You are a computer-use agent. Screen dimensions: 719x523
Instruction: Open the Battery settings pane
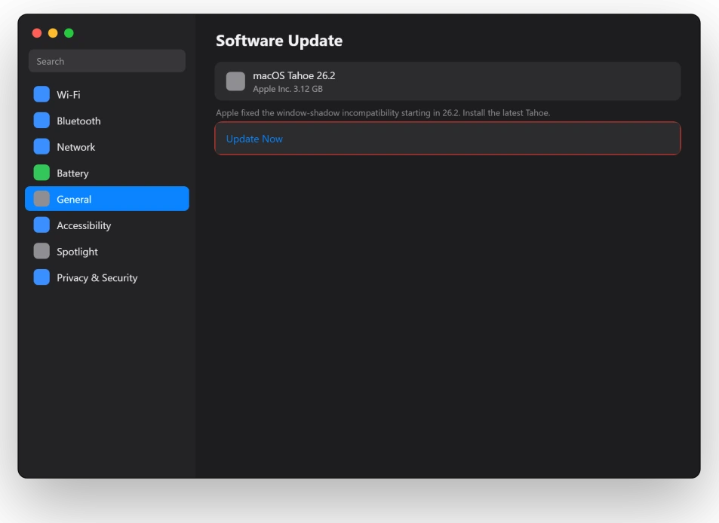pos(107,173)
